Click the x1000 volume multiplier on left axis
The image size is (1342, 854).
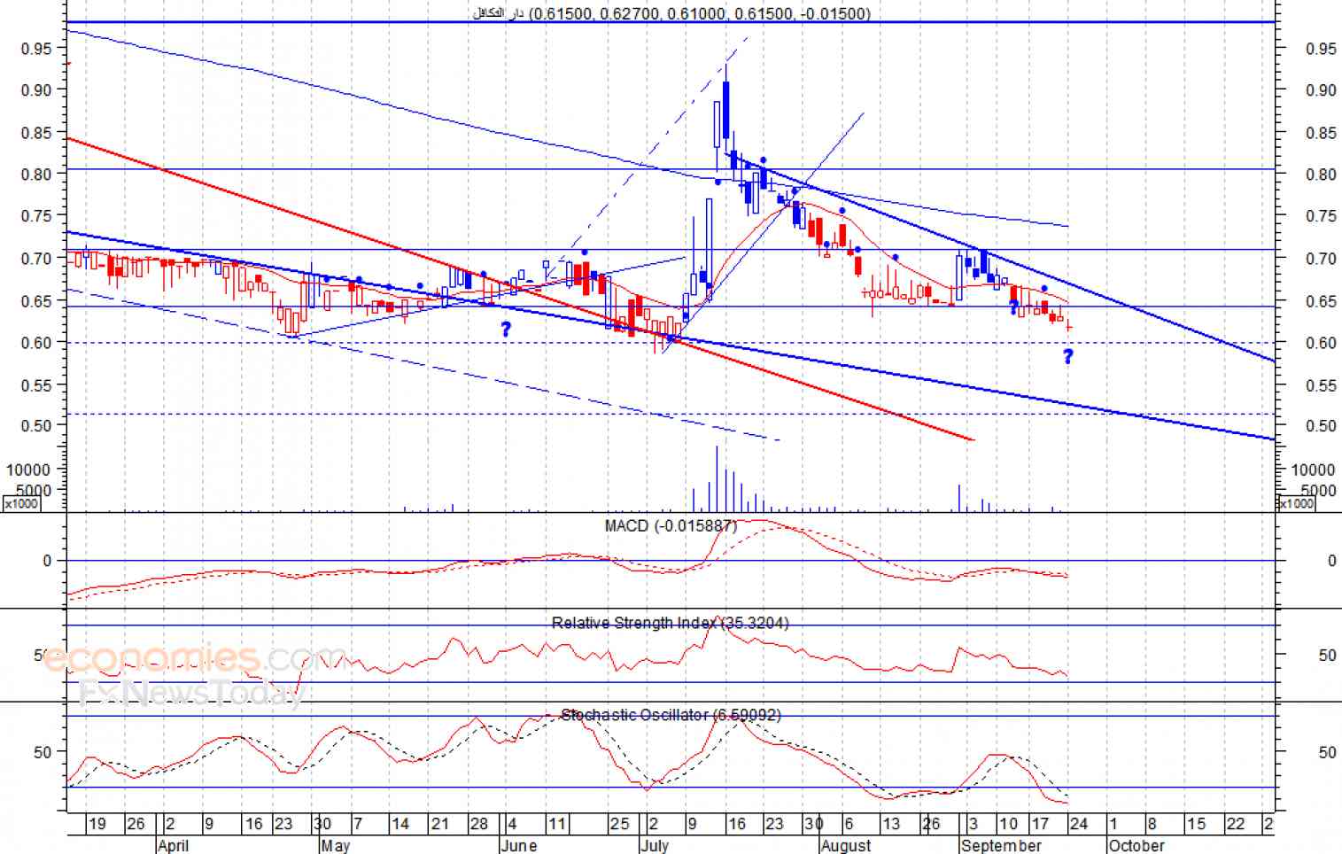click(x=21, y=503)
